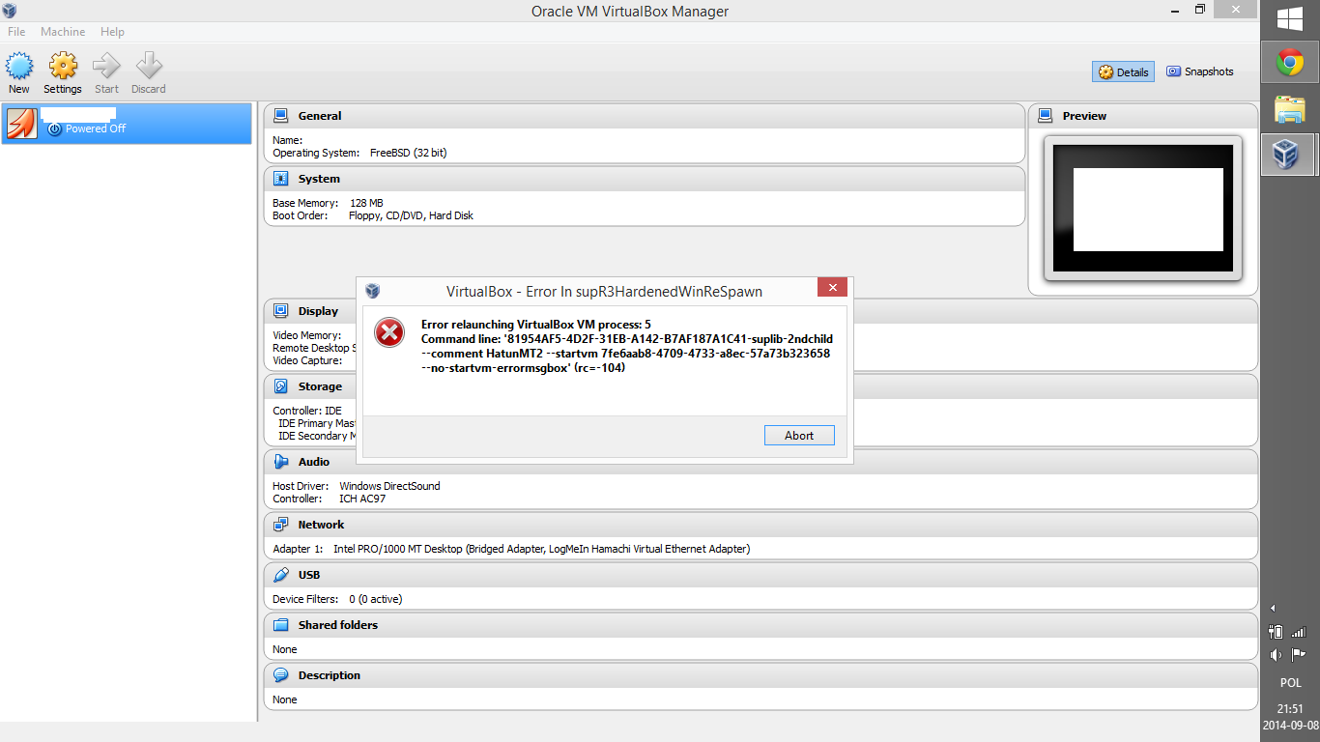Click the Audio section header

pos(760,462)
